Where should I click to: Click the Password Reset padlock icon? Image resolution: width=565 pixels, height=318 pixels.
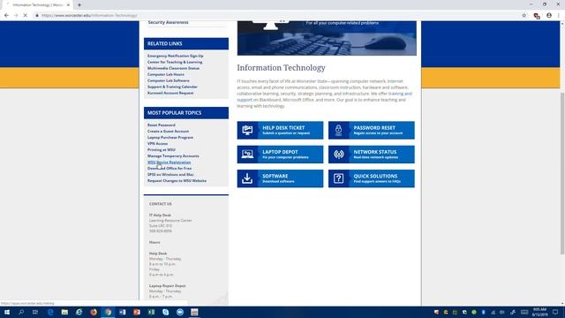[x=338, y=130]
